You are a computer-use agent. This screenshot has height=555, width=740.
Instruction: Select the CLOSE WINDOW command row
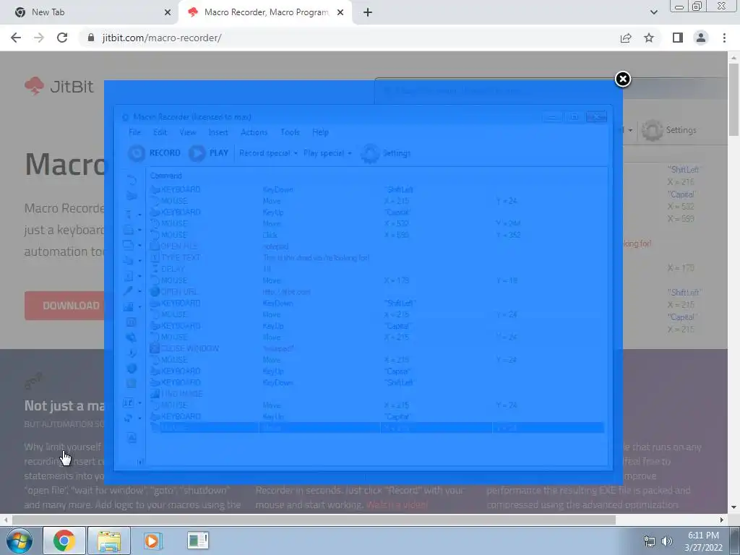376,348
